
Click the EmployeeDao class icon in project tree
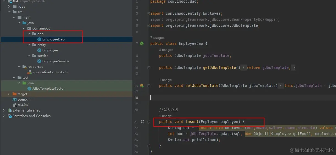(x=39, y=39)
